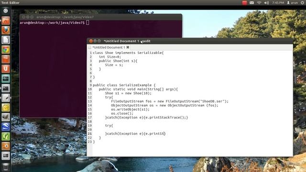
Task: Open the Home Folder launcher icon
Action: (x=6, y=21)
